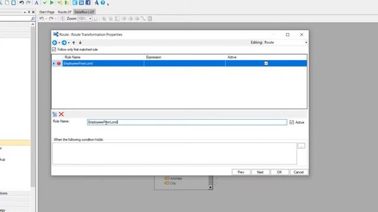Start the dataflow with green play icon
The height and width of the screenshot is (212, 378).
(x=52, y=2)
